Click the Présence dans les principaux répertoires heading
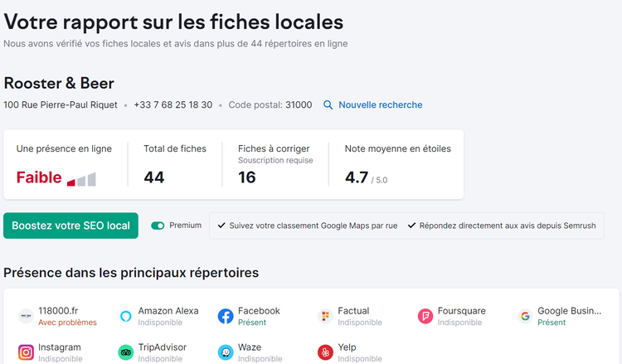This screenshot has width=622, height=364. [x=131, y=273]
